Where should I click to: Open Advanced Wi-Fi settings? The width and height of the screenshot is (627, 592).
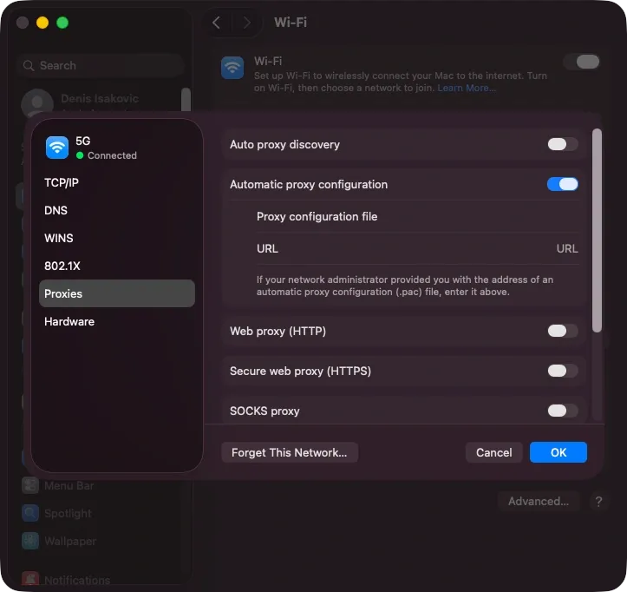pyautogui.click(x=539, y=501)
